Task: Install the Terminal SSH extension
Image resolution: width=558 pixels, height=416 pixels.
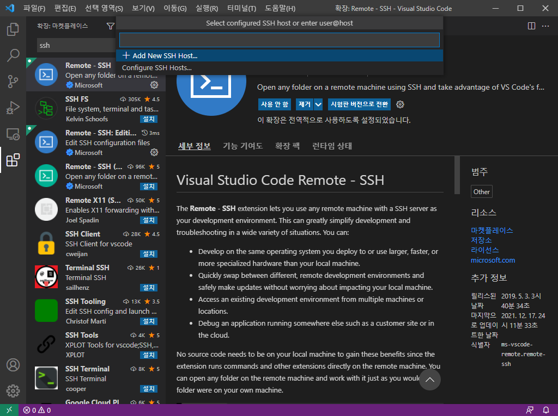Action: point(149,288)
